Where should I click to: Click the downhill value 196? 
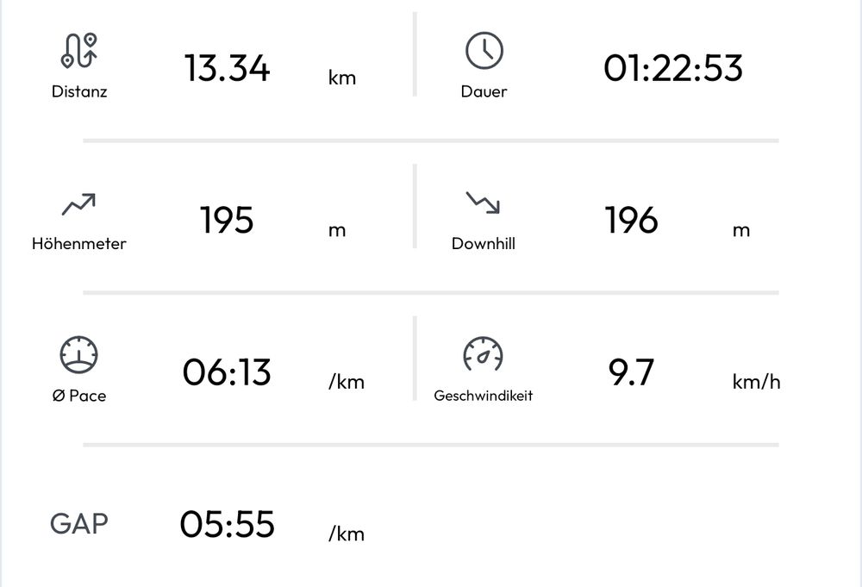point(633,221)
